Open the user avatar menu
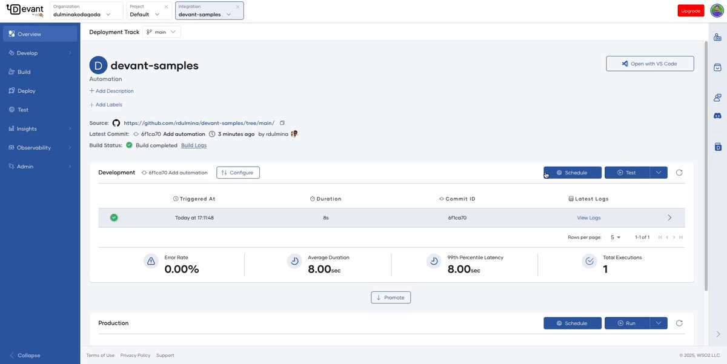Viewport: 727px width, 364px height. click(717, 11)
